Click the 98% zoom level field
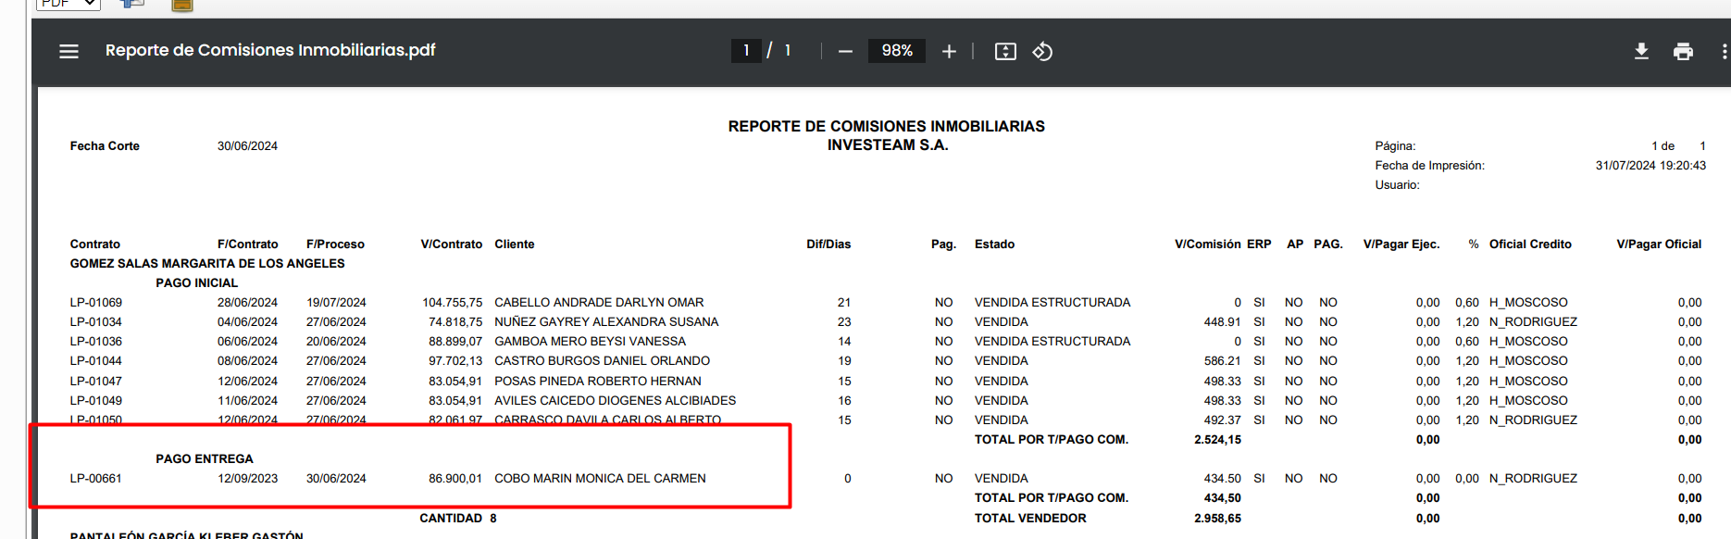 tap(896, 51)
